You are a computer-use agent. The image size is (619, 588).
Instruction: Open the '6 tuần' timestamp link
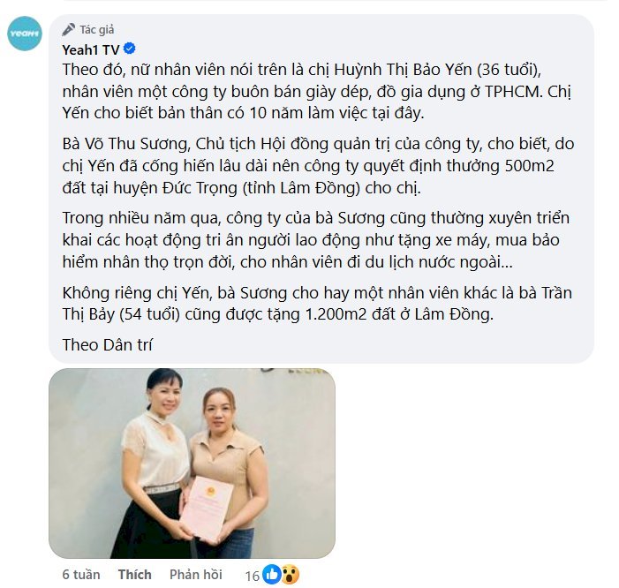81,574
